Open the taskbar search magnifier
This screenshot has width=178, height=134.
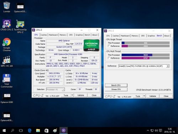tap(12, 130)
